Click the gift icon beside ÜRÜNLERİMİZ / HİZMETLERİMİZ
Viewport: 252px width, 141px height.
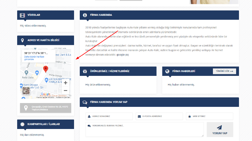(x=85, y=71)
